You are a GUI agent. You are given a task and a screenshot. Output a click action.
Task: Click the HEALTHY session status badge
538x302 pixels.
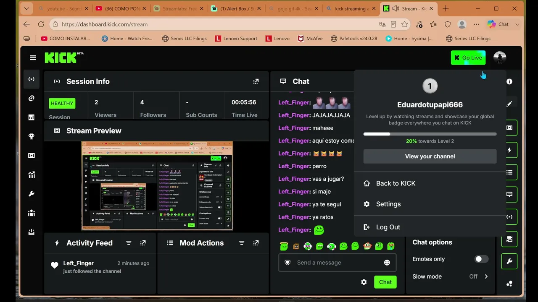pyautogui.click(x=62, y=103)
